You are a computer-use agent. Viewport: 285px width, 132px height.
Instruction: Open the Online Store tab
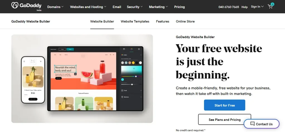pyautogui.click(x=185, y=21)
